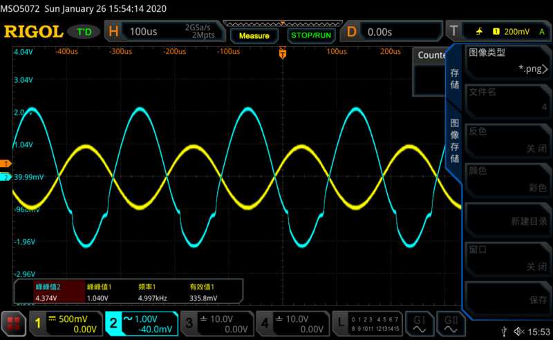Click the 文件名 file name field
Screen dimensions: 553x340
pyautogui.click(x=507, y=100)
